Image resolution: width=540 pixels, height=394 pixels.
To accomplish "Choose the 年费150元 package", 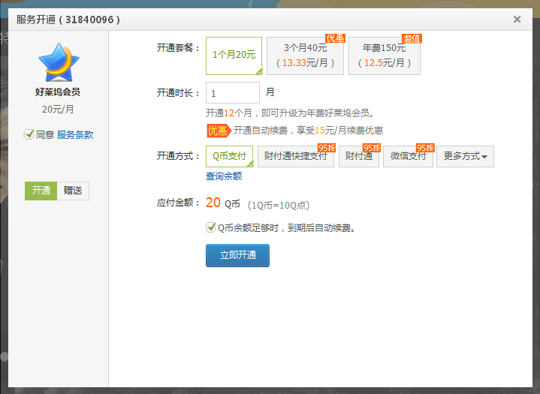I will tap(385, 56).
